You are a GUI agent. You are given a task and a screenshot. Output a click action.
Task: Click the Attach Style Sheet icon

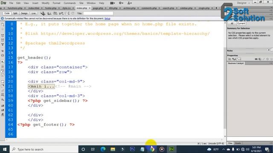256,59
